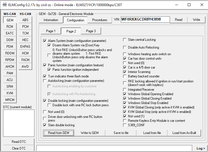Switch to the Information tab
The image size is (208, 152).
click(x=51, y=20)
